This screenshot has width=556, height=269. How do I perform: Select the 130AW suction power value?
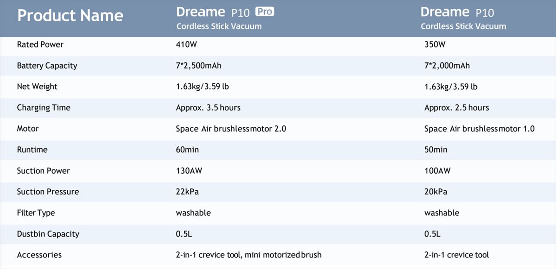(x=189, y=171)
